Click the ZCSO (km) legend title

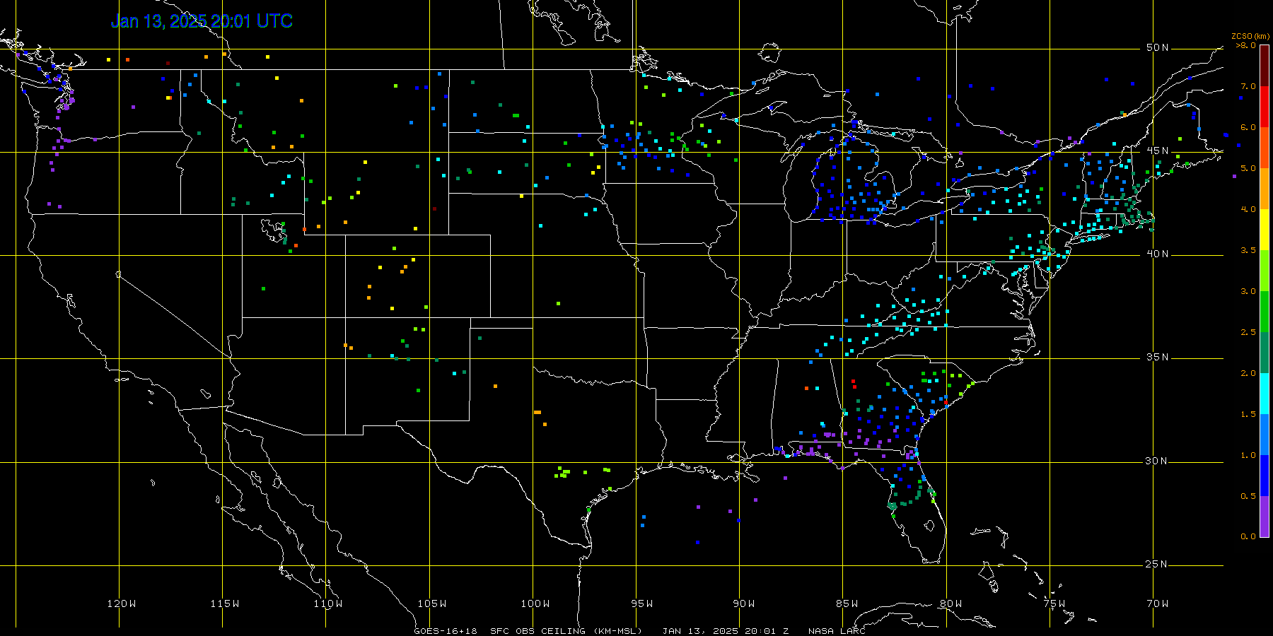1250,36
